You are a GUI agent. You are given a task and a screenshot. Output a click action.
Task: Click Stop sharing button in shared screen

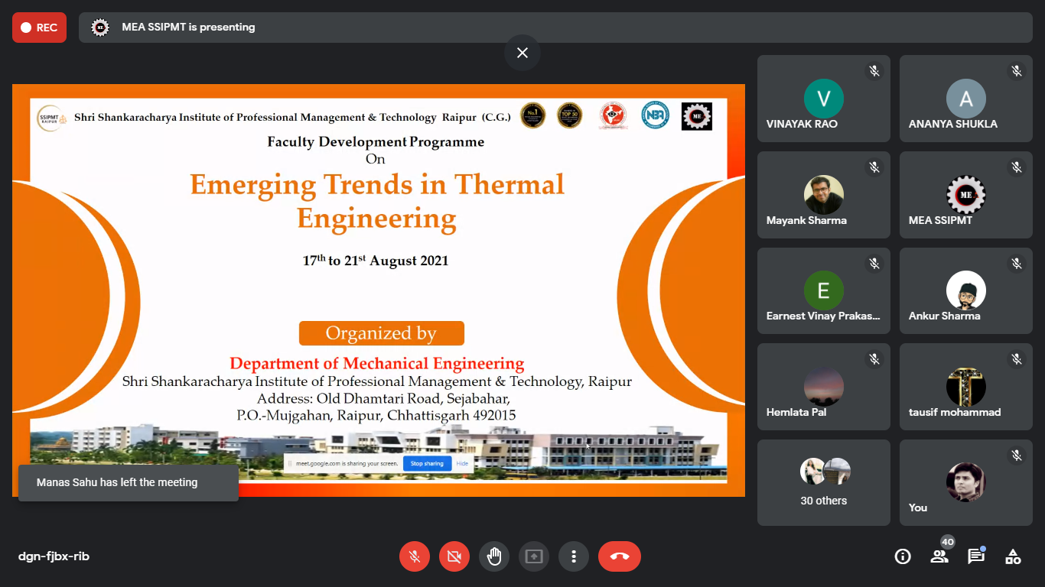click(427, 463)
